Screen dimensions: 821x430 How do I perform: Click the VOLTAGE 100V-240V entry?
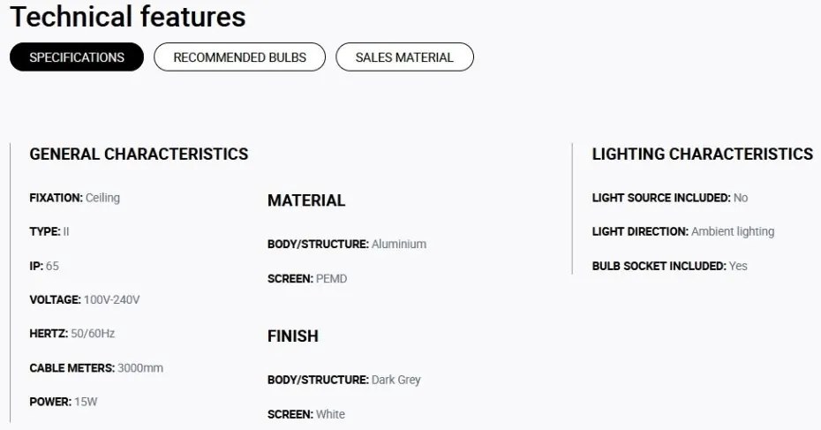pyautogui.click(x=85, y=300)
